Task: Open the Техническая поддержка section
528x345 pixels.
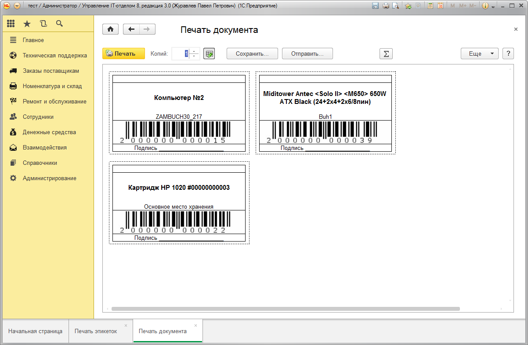Action: [x=55, y=55]
